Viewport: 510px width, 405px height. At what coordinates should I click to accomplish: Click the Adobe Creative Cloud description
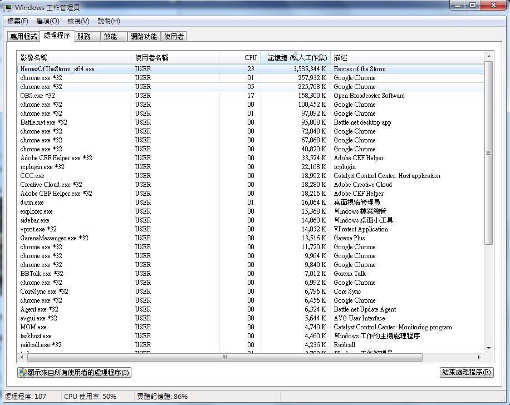coord(362,185)
